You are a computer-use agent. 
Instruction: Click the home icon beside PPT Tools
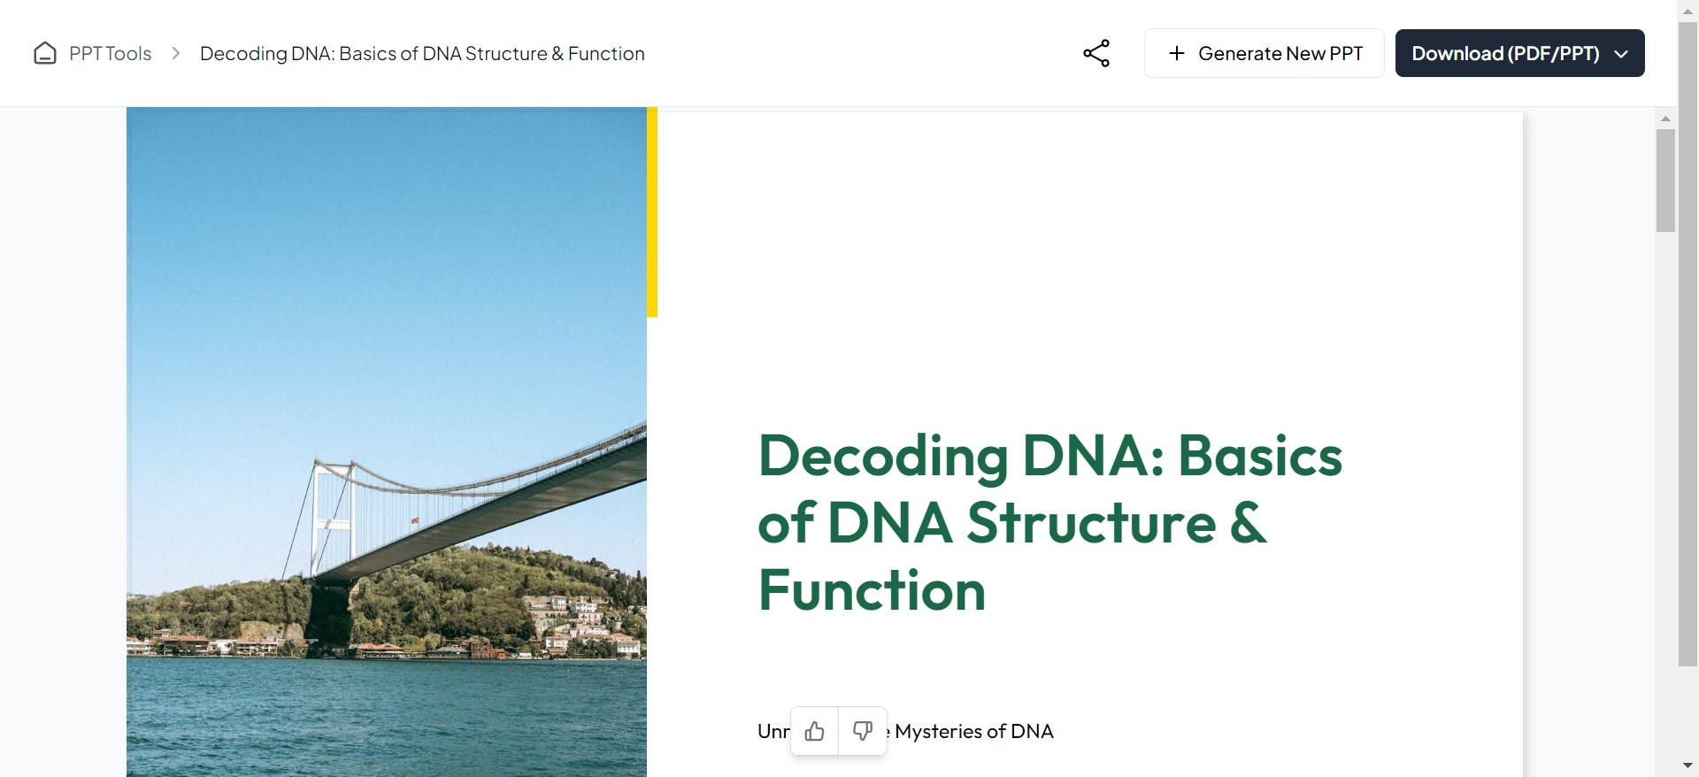[x=45, y=54]
